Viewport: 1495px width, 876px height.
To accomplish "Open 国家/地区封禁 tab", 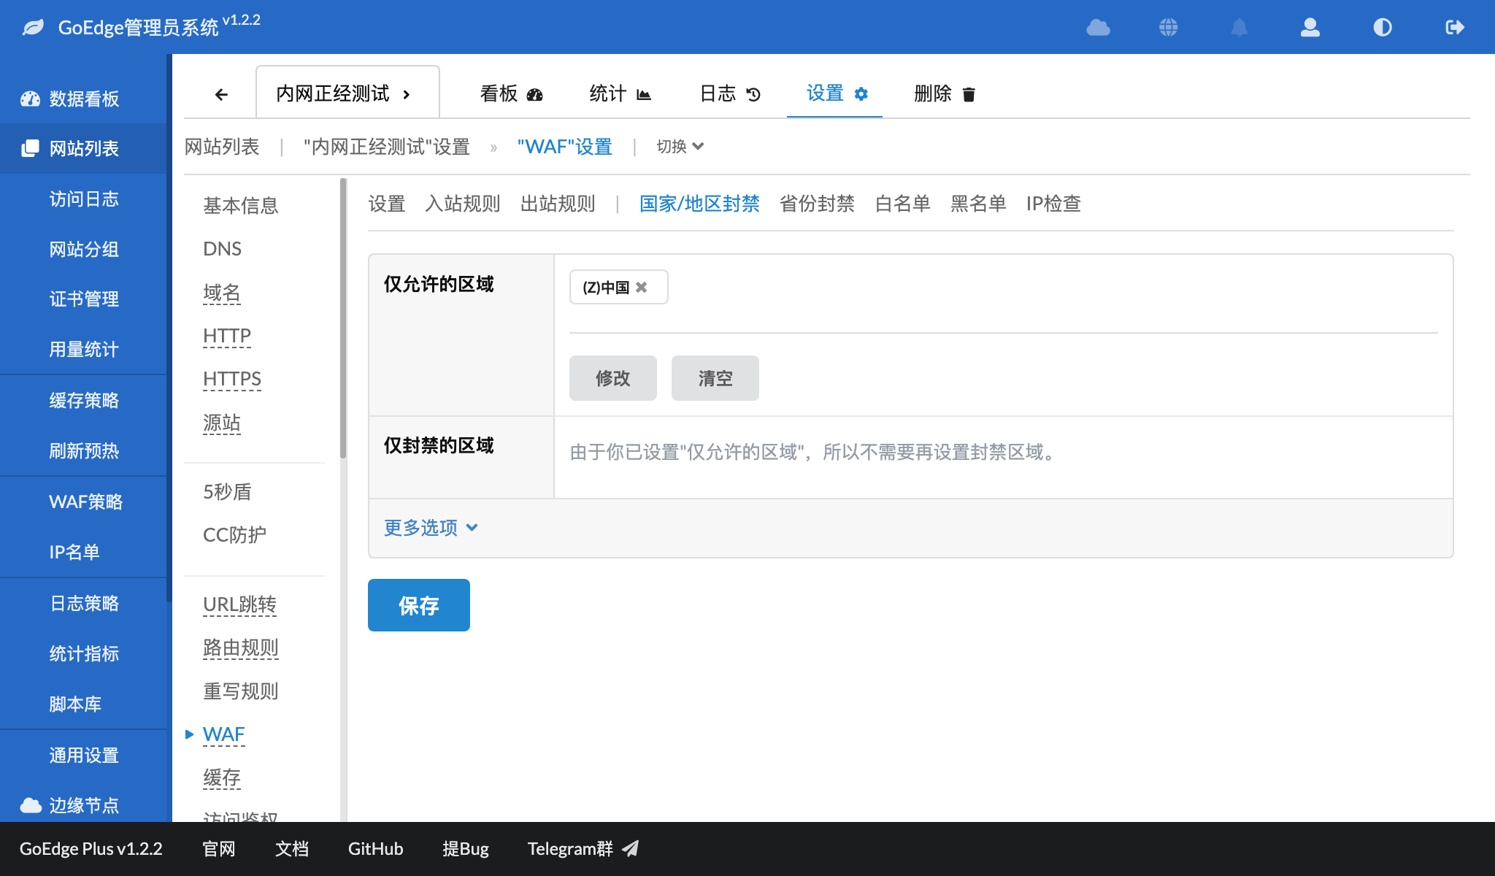I will [699, 204].
